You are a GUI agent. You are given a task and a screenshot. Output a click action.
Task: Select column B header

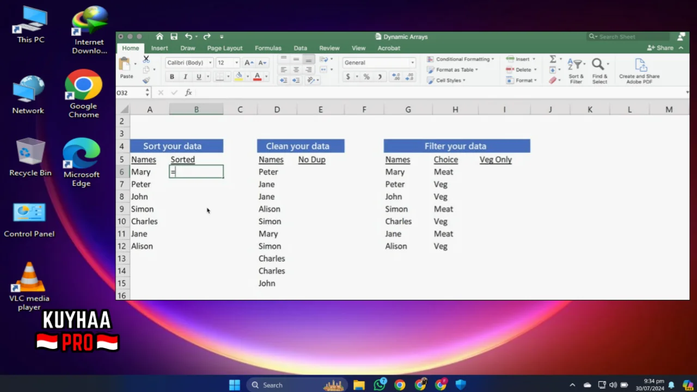[x=196, y=109]
